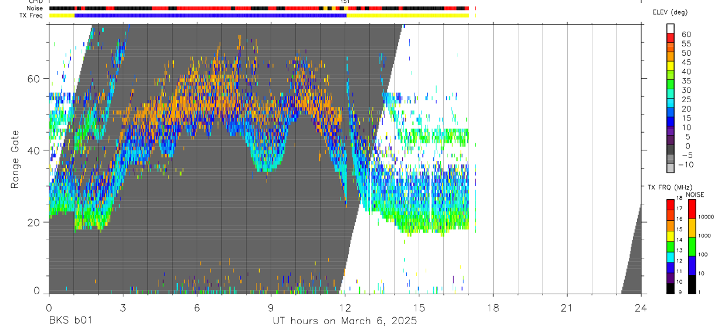Click the green 100–1000 block of NOISE colorbar
Screen dimensions: 721x333
tap(692, 247)
